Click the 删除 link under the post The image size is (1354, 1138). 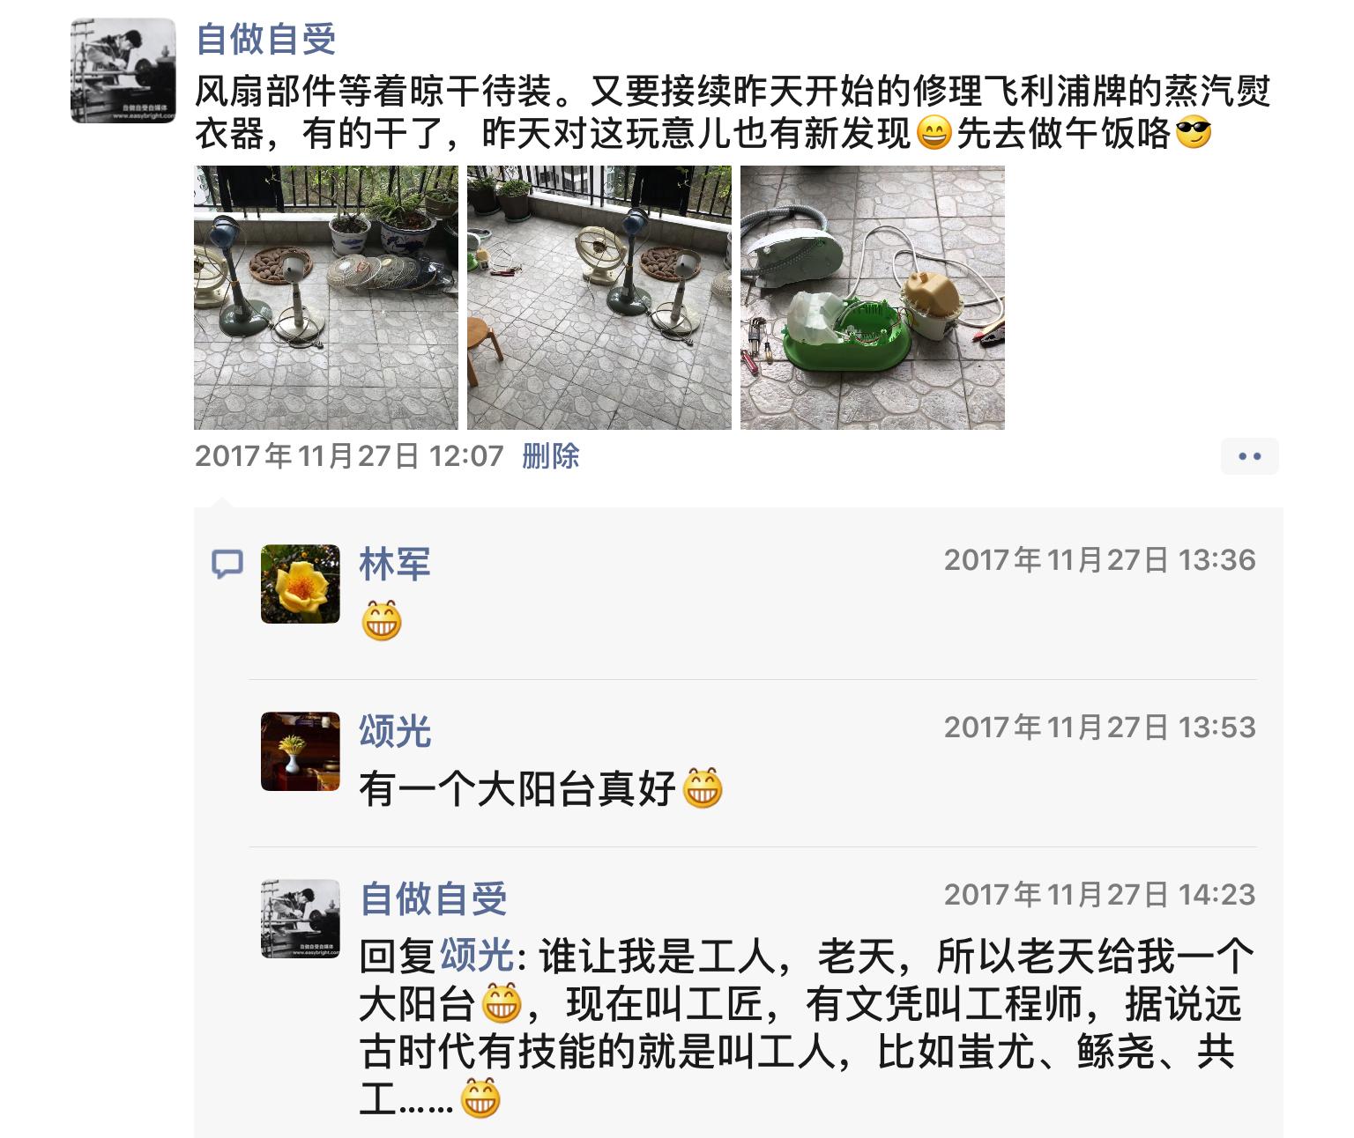[x=550, y=456]
